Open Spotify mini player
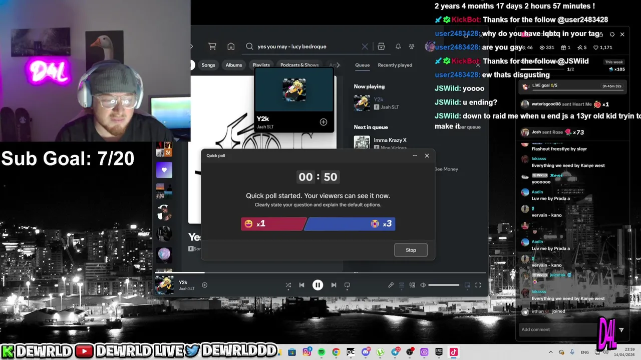The image size is (641, 360). click(467, 285)
